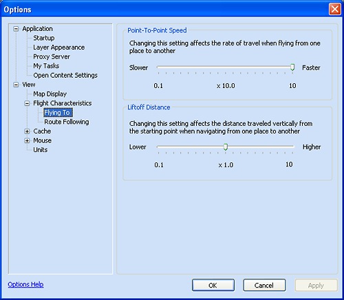
Task: Open the Map Display options
Action: pos(50,94)
